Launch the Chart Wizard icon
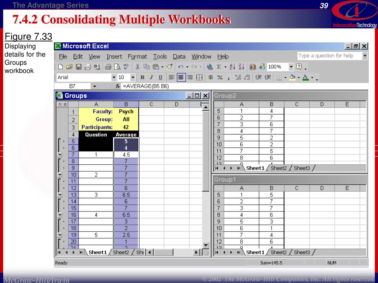 pos(252,67)
